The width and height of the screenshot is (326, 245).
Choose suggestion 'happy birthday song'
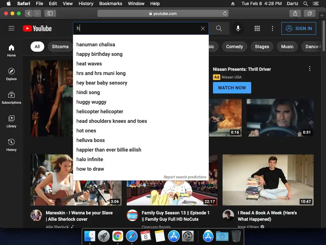[141, 54]
